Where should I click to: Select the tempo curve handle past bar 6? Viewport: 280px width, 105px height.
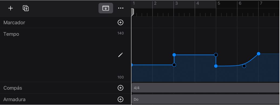[x=244, y=66]
